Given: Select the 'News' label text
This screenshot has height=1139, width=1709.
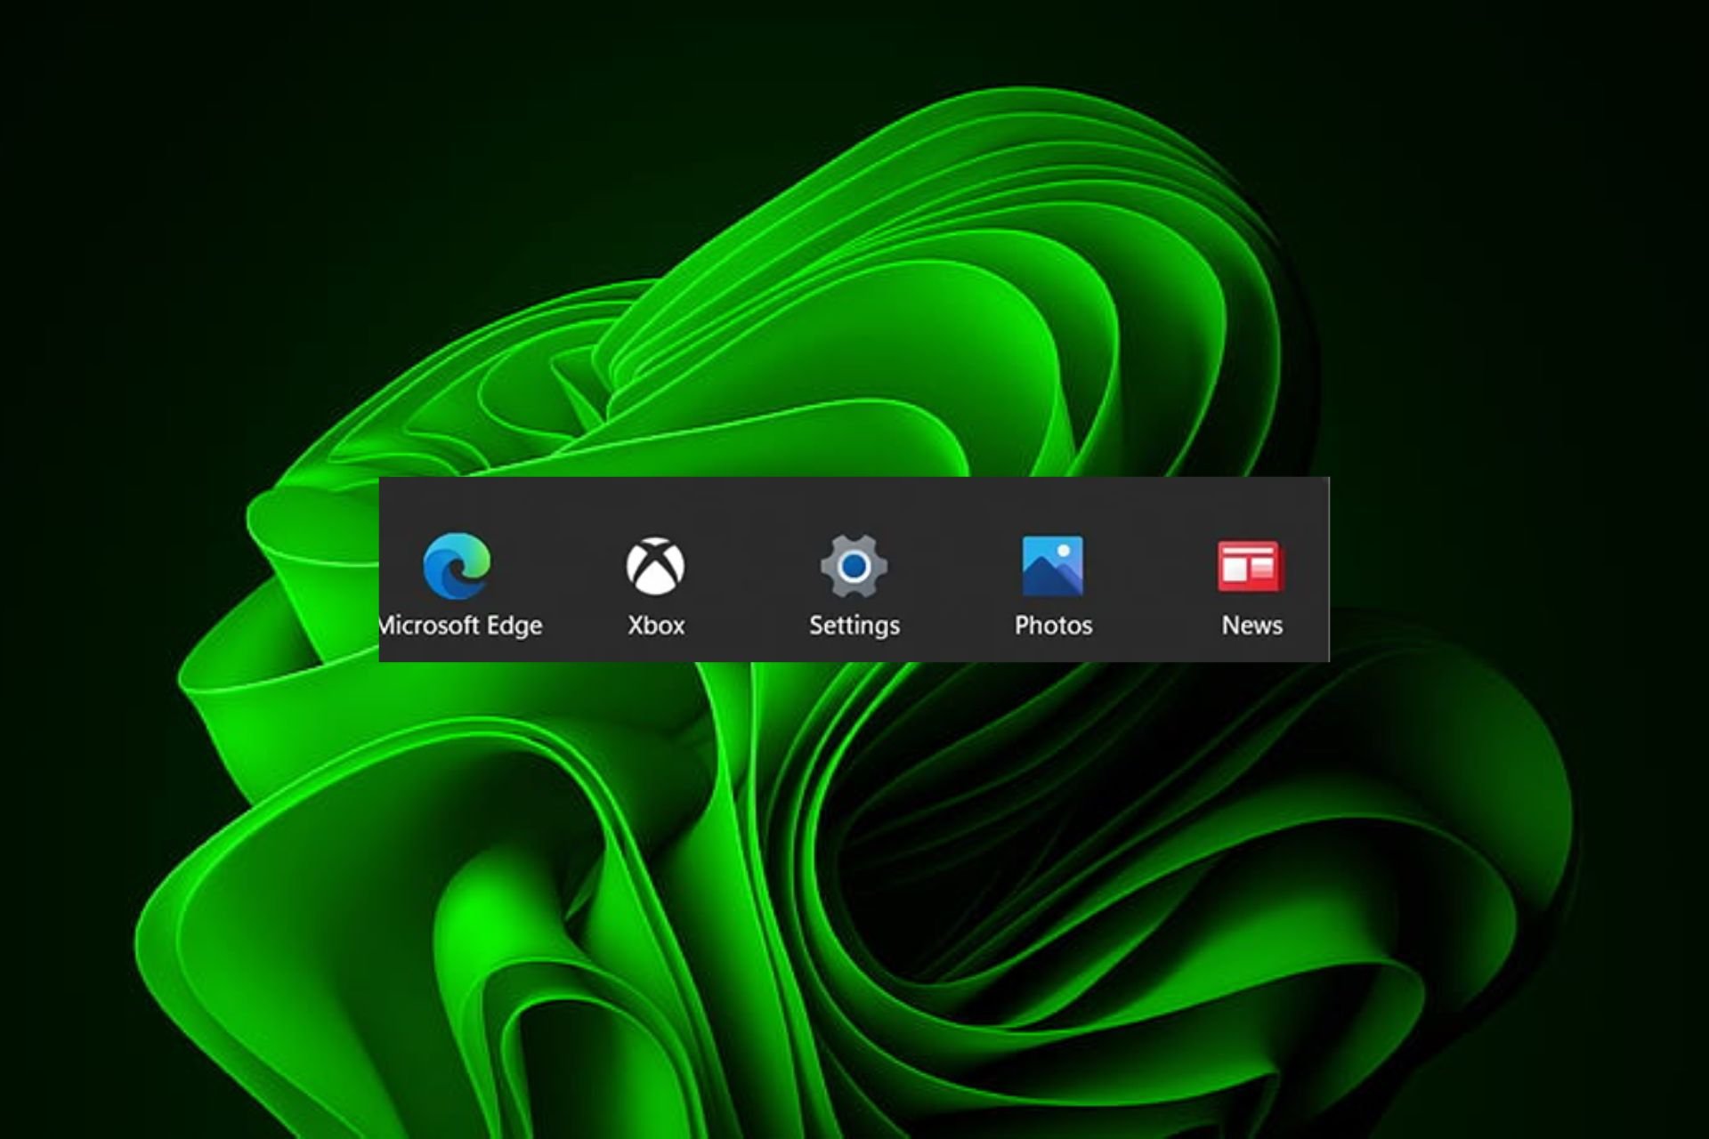Looking at the screenshot, I should point(1252,626).
